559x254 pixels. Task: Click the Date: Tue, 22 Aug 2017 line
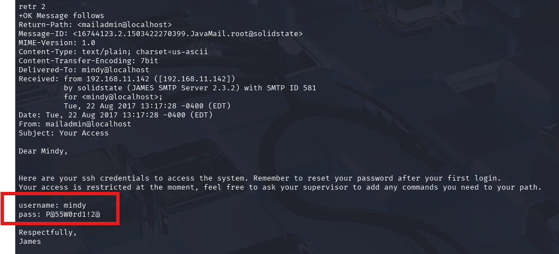click(x=116, y=115)
